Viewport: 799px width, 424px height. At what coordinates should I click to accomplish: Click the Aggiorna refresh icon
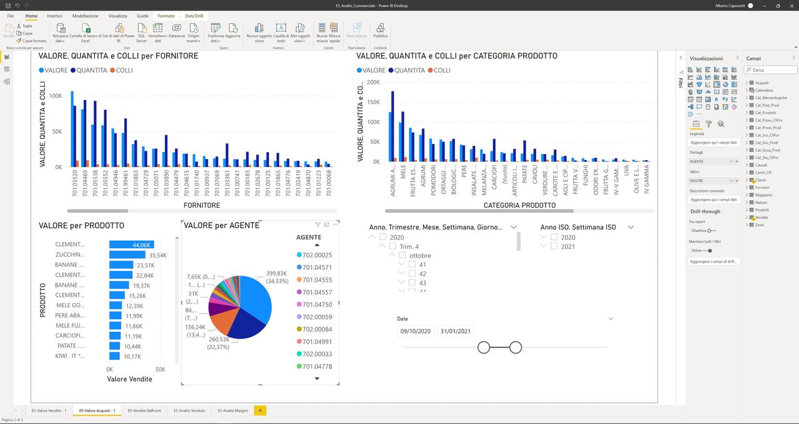click(x=233, y=29)
